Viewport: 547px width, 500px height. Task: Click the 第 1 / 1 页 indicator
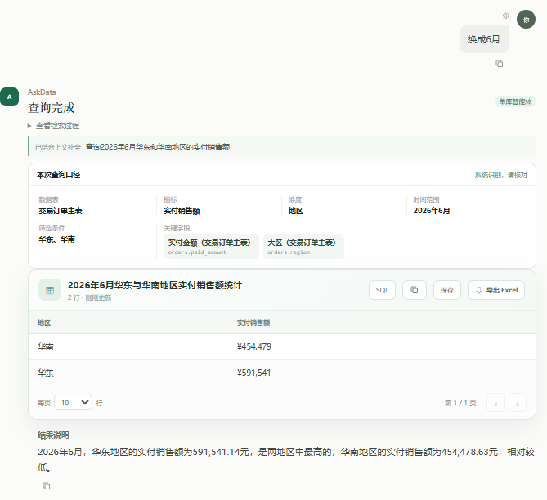tap(460, 403)
